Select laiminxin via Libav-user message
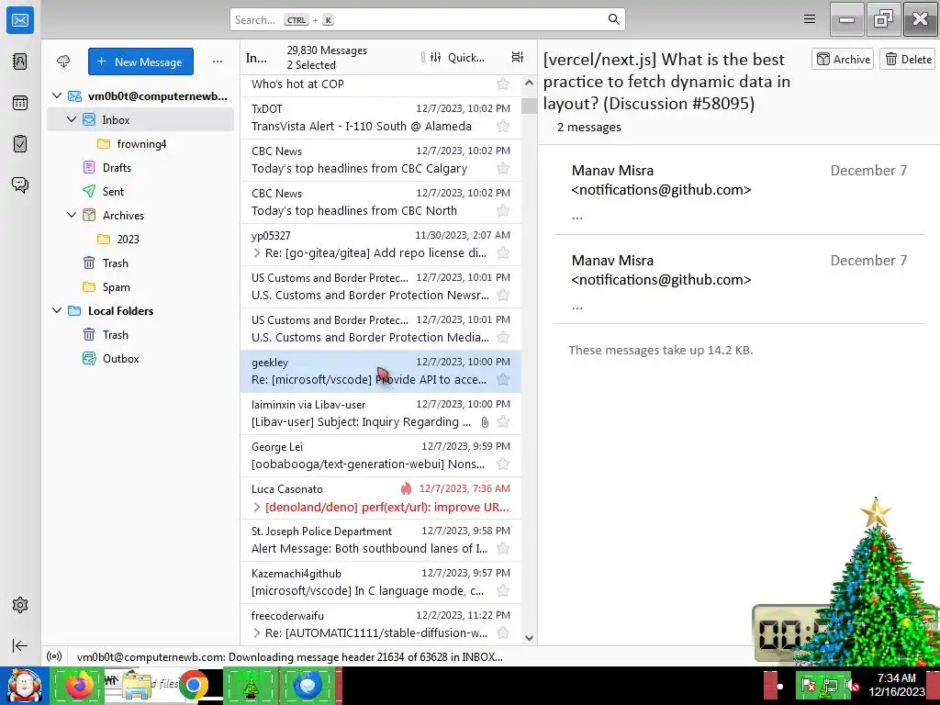 click(x=381, y=413)
